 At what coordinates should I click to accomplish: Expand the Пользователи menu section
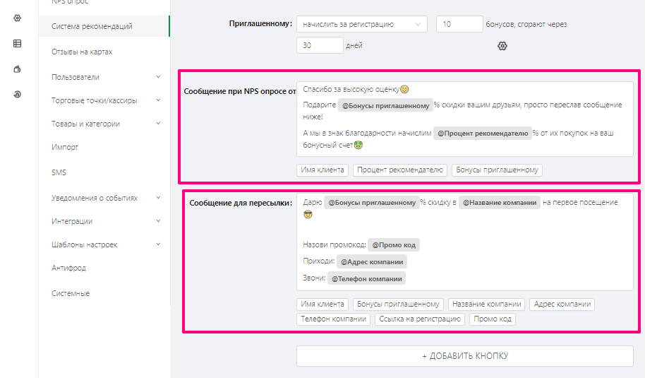(x=104, y=77)
